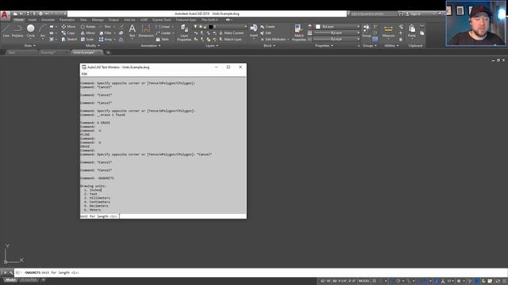
Task: Open a new drawing tab with plus
Action: point(108,52)
